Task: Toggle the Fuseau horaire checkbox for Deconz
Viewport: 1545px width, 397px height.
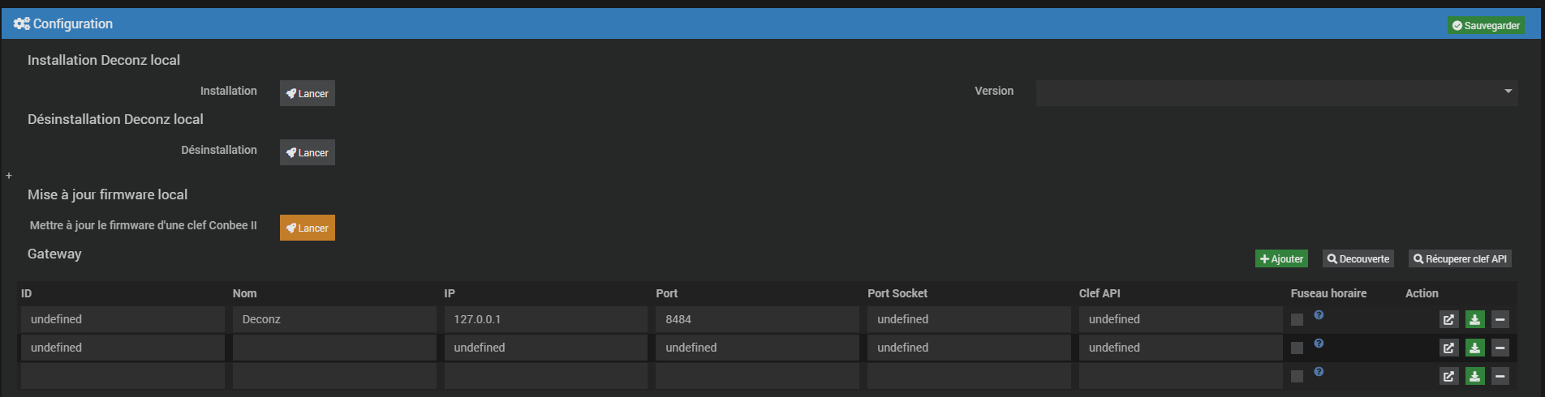Action: tap(1297, 319)
